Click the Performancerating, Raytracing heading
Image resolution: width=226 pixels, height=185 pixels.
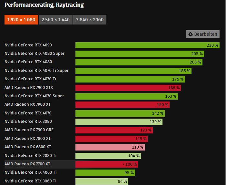[44, 5]
